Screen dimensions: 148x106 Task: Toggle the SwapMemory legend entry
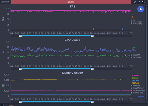coord(138,88)
